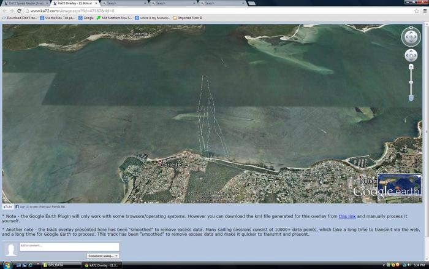Open the Windows Start menu
The height and width of the screenshot is (269, 429).
click(x=7, y=265)
